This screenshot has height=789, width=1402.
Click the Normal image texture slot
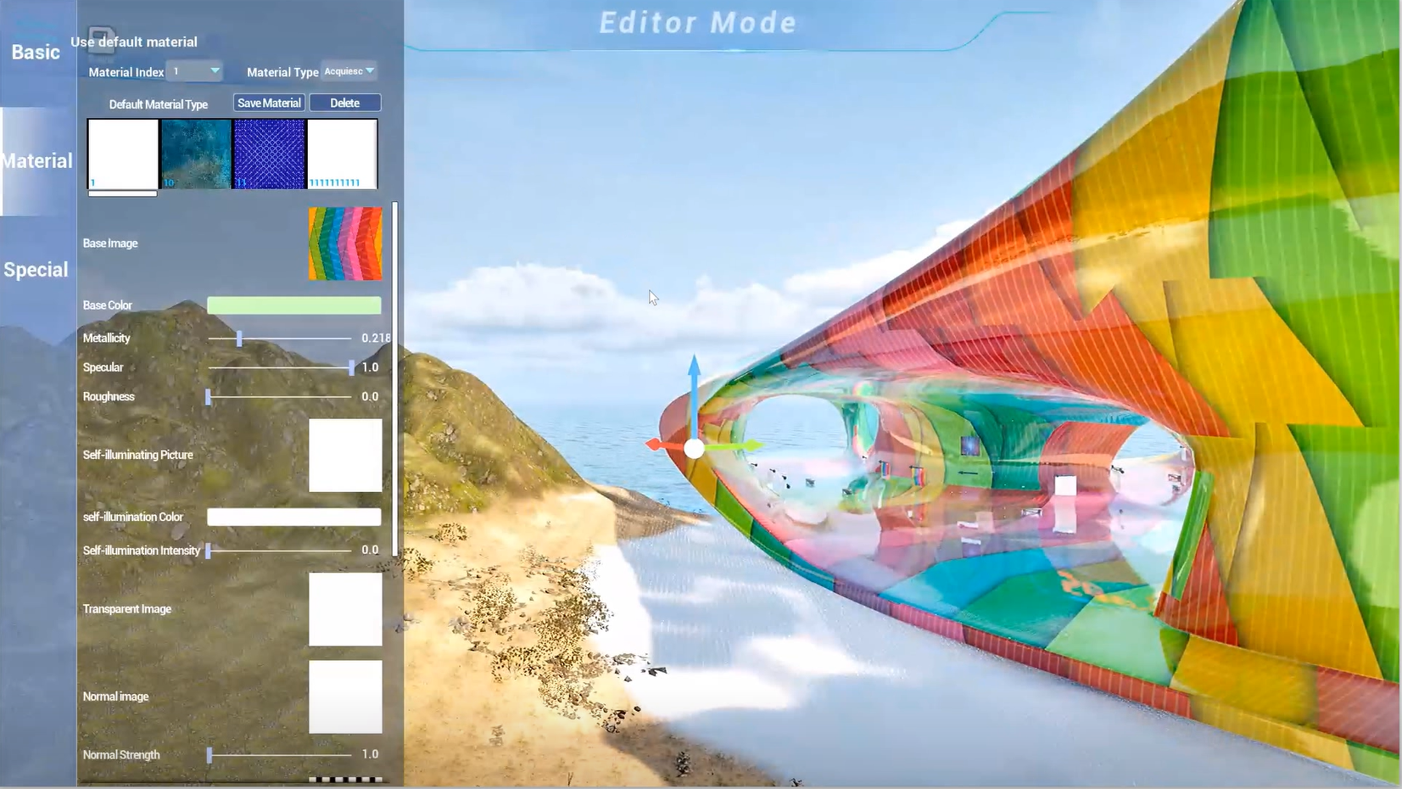[x=345, y=697]
